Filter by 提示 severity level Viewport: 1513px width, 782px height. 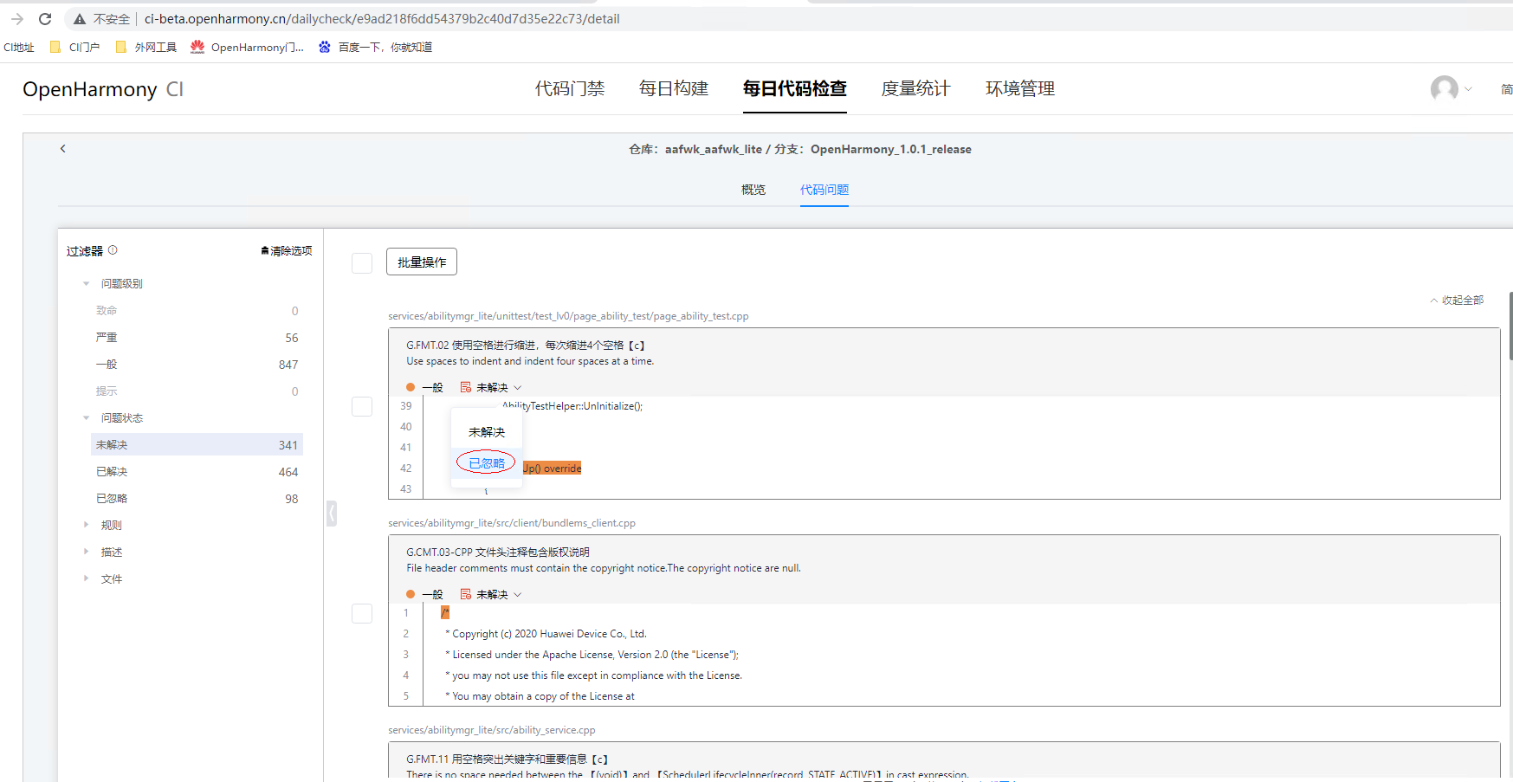click(197, 391)
